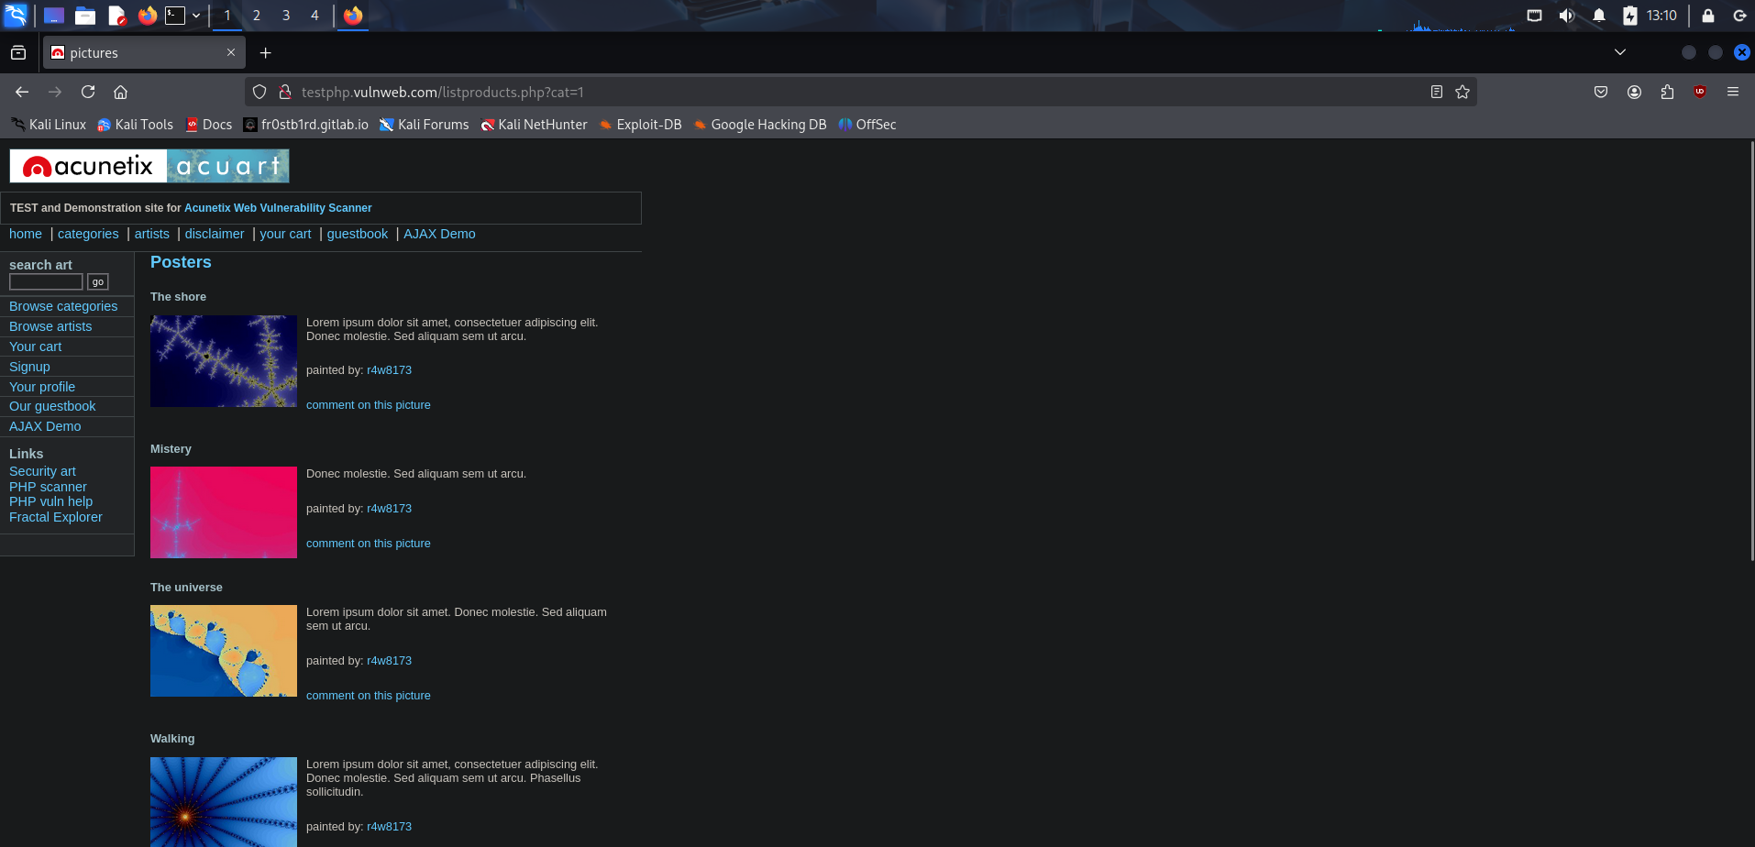Open the guestbook navigation menu item
This screenshot has height=847, width=1755.
click(x=357, y=234)
